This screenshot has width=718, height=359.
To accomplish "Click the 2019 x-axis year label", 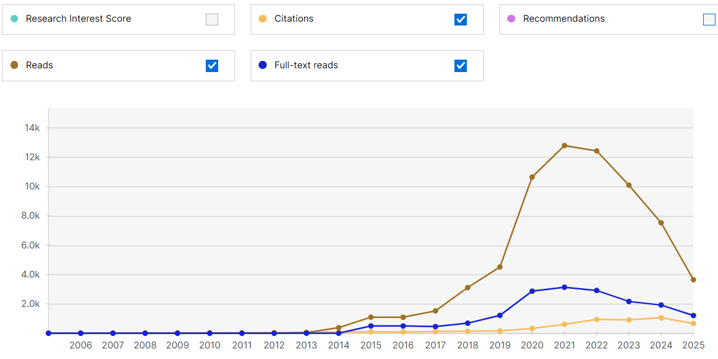I will tap(500, 345).
